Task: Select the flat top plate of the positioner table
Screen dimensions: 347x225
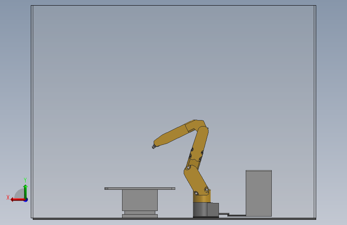Action: (140, 189)
